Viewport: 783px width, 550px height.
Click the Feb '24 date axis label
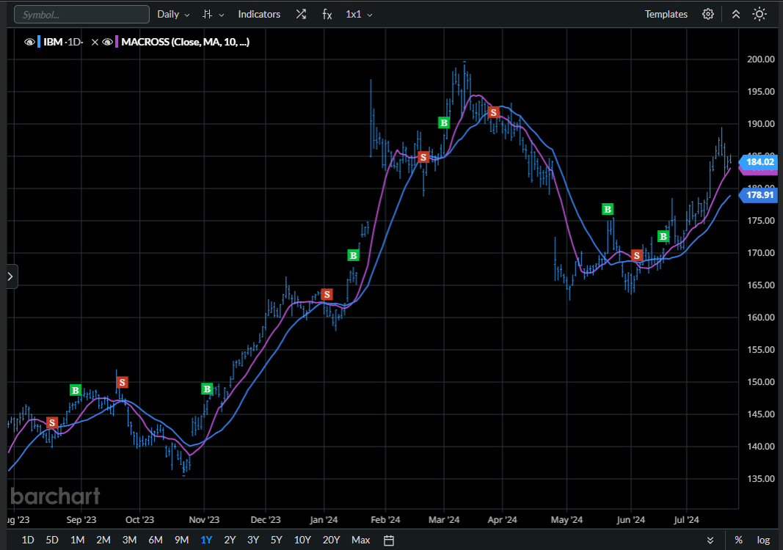[x=385, y=520]
